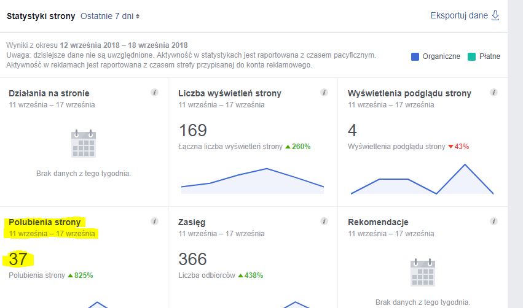Click 'Brak danych' text in Rekomendacje card
The width and height of the screenshot is (523, 308).
pyautogui.click(x=423, y=302)
